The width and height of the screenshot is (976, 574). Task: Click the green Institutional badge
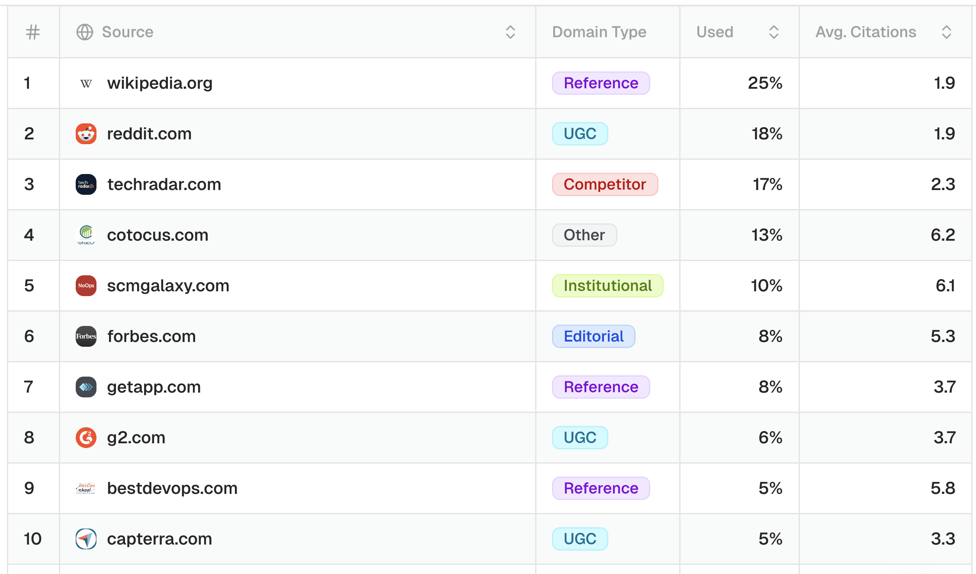(607, 286)
